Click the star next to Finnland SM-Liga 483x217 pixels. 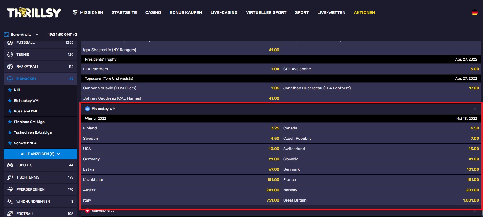[10, 122]
